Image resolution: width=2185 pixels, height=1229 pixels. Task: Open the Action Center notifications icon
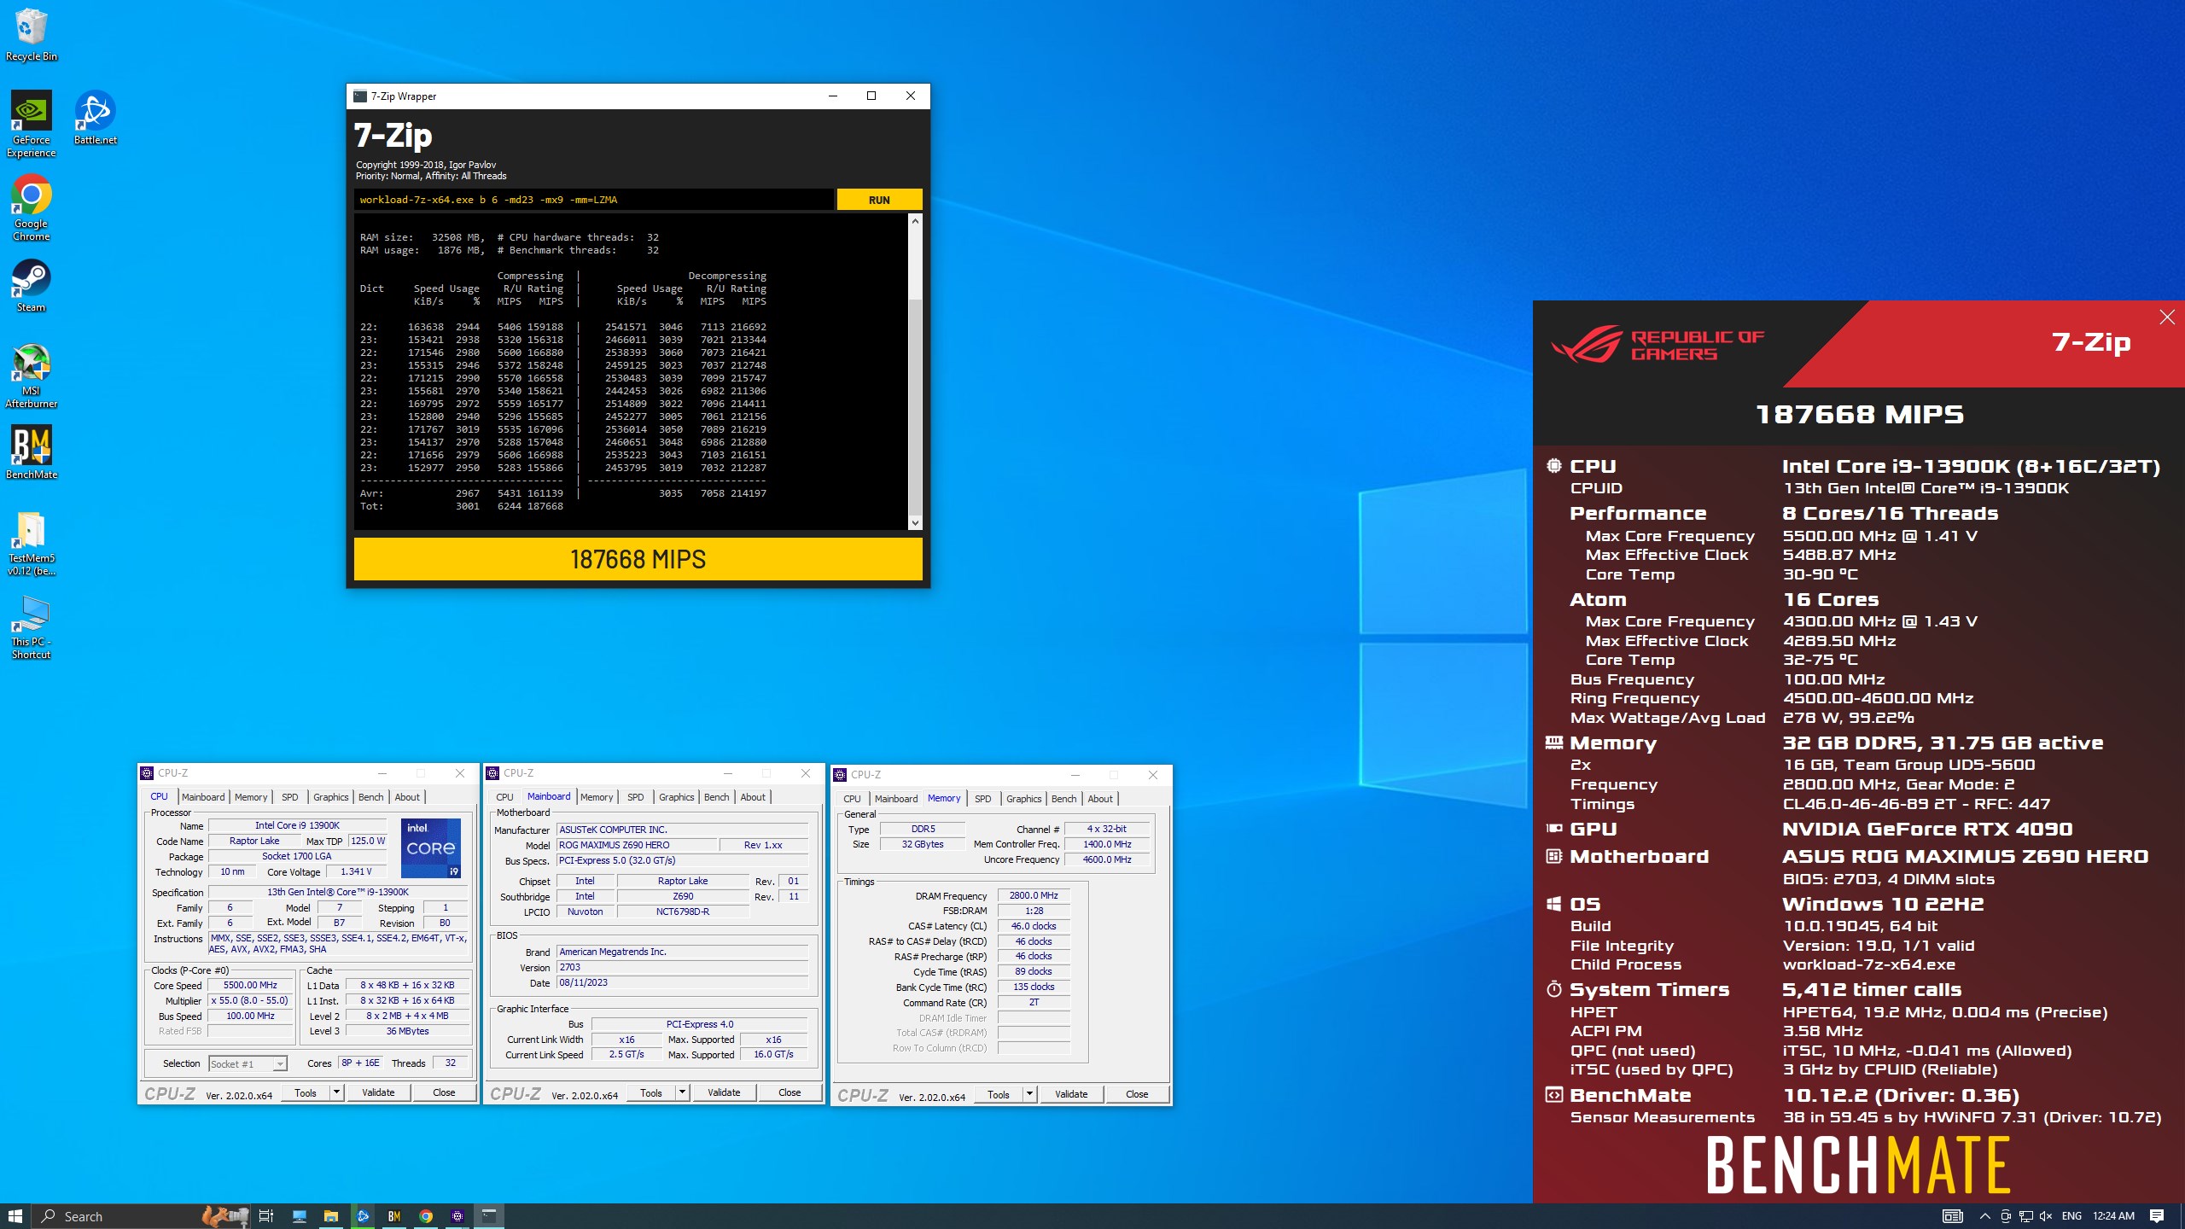tap(2157, 1216)
